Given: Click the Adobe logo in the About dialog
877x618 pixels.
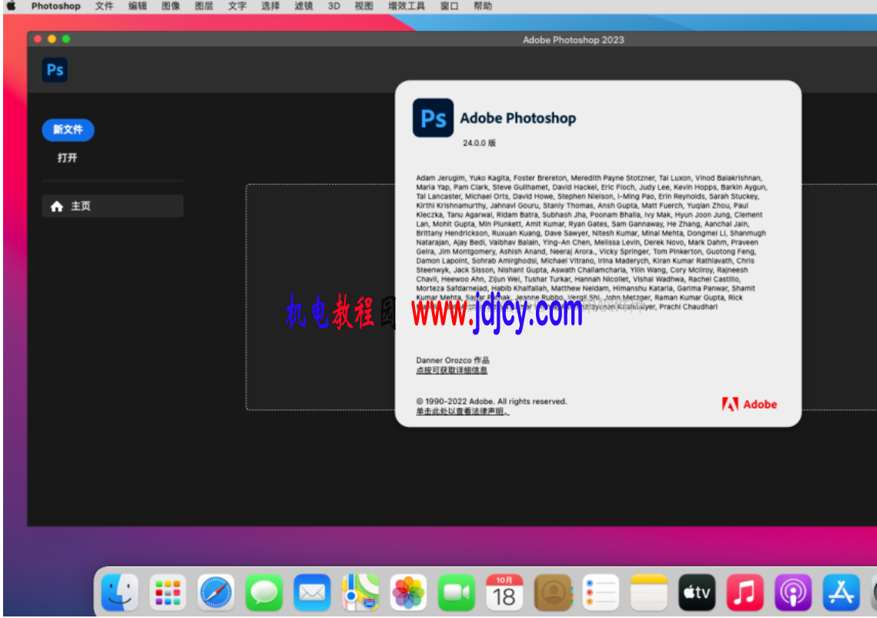Looking at the screenshot, I should (749, 404).
